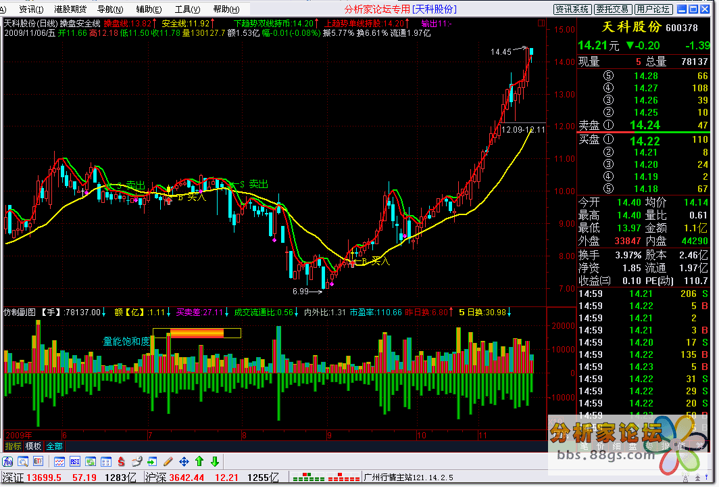The height and width of the screenshot is (487, 719).
Task: Click the 2009年 label on time axis
Action: point(19,435)
